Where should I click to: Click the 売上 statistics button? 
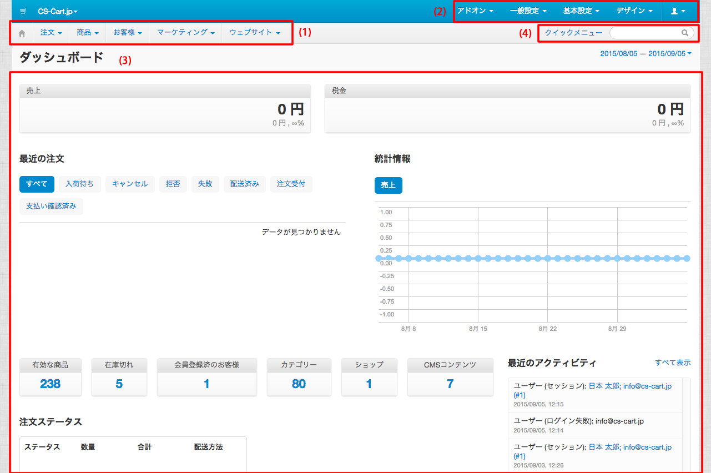coord(389,185)
